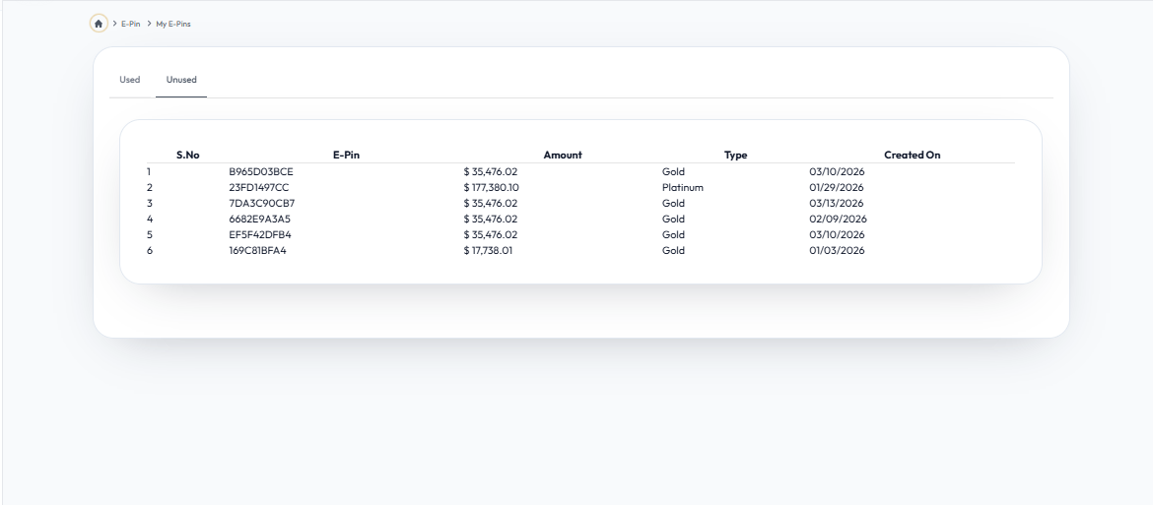Click the date 01/03/2026
Image resolution: width=1153 pixels, height=505 pixels.
[x=837, y=250]
